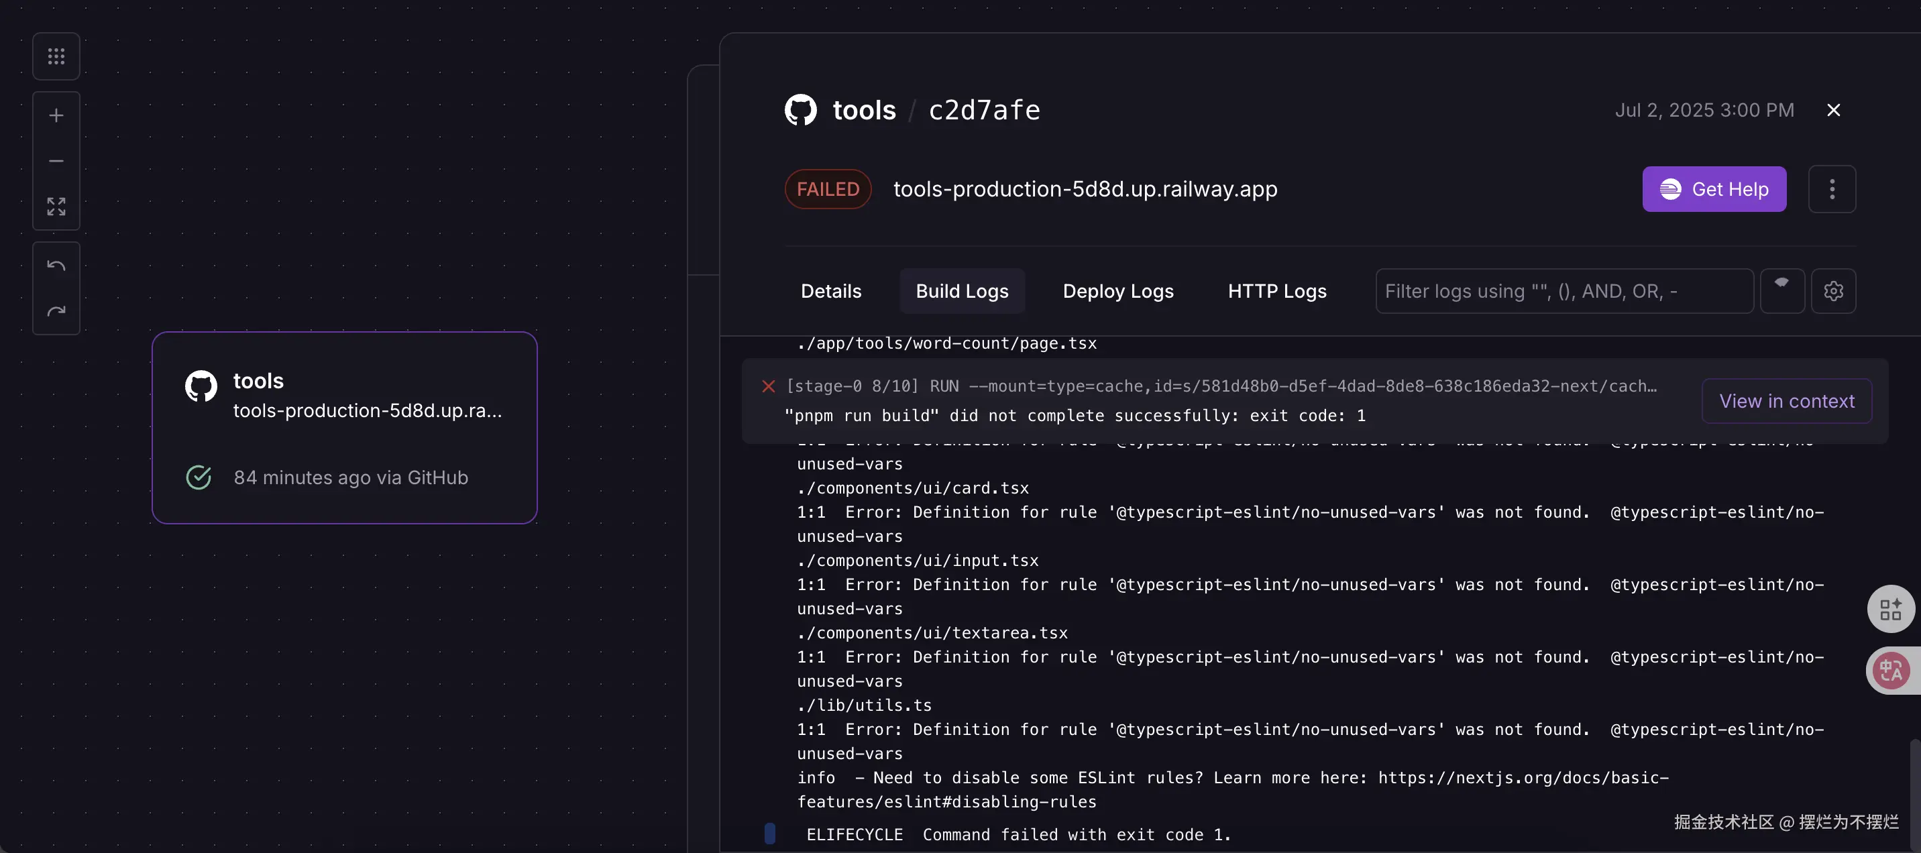Undo last canvas change

56,266
